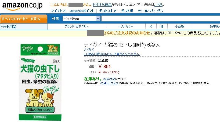Visit the セール・バーゲン page

pos(151,11)
